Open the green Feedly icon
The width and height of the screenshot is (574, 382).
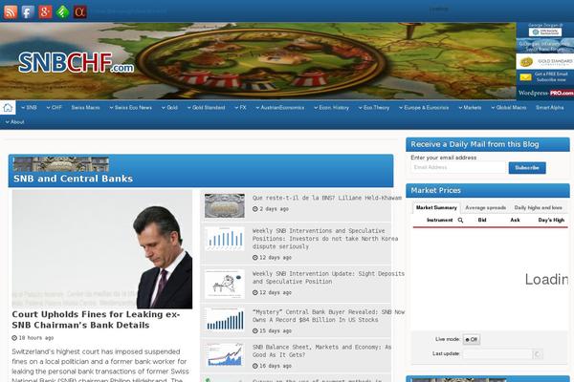(x=62, y=12)
